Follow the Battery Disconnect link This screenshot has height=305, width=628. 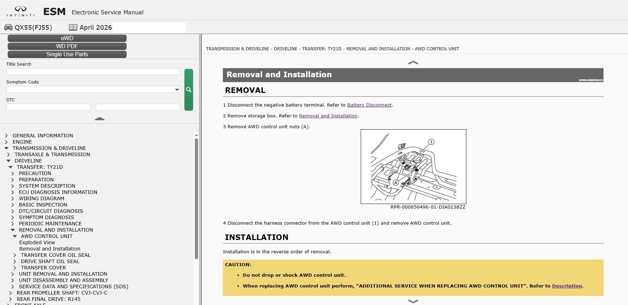369,105
